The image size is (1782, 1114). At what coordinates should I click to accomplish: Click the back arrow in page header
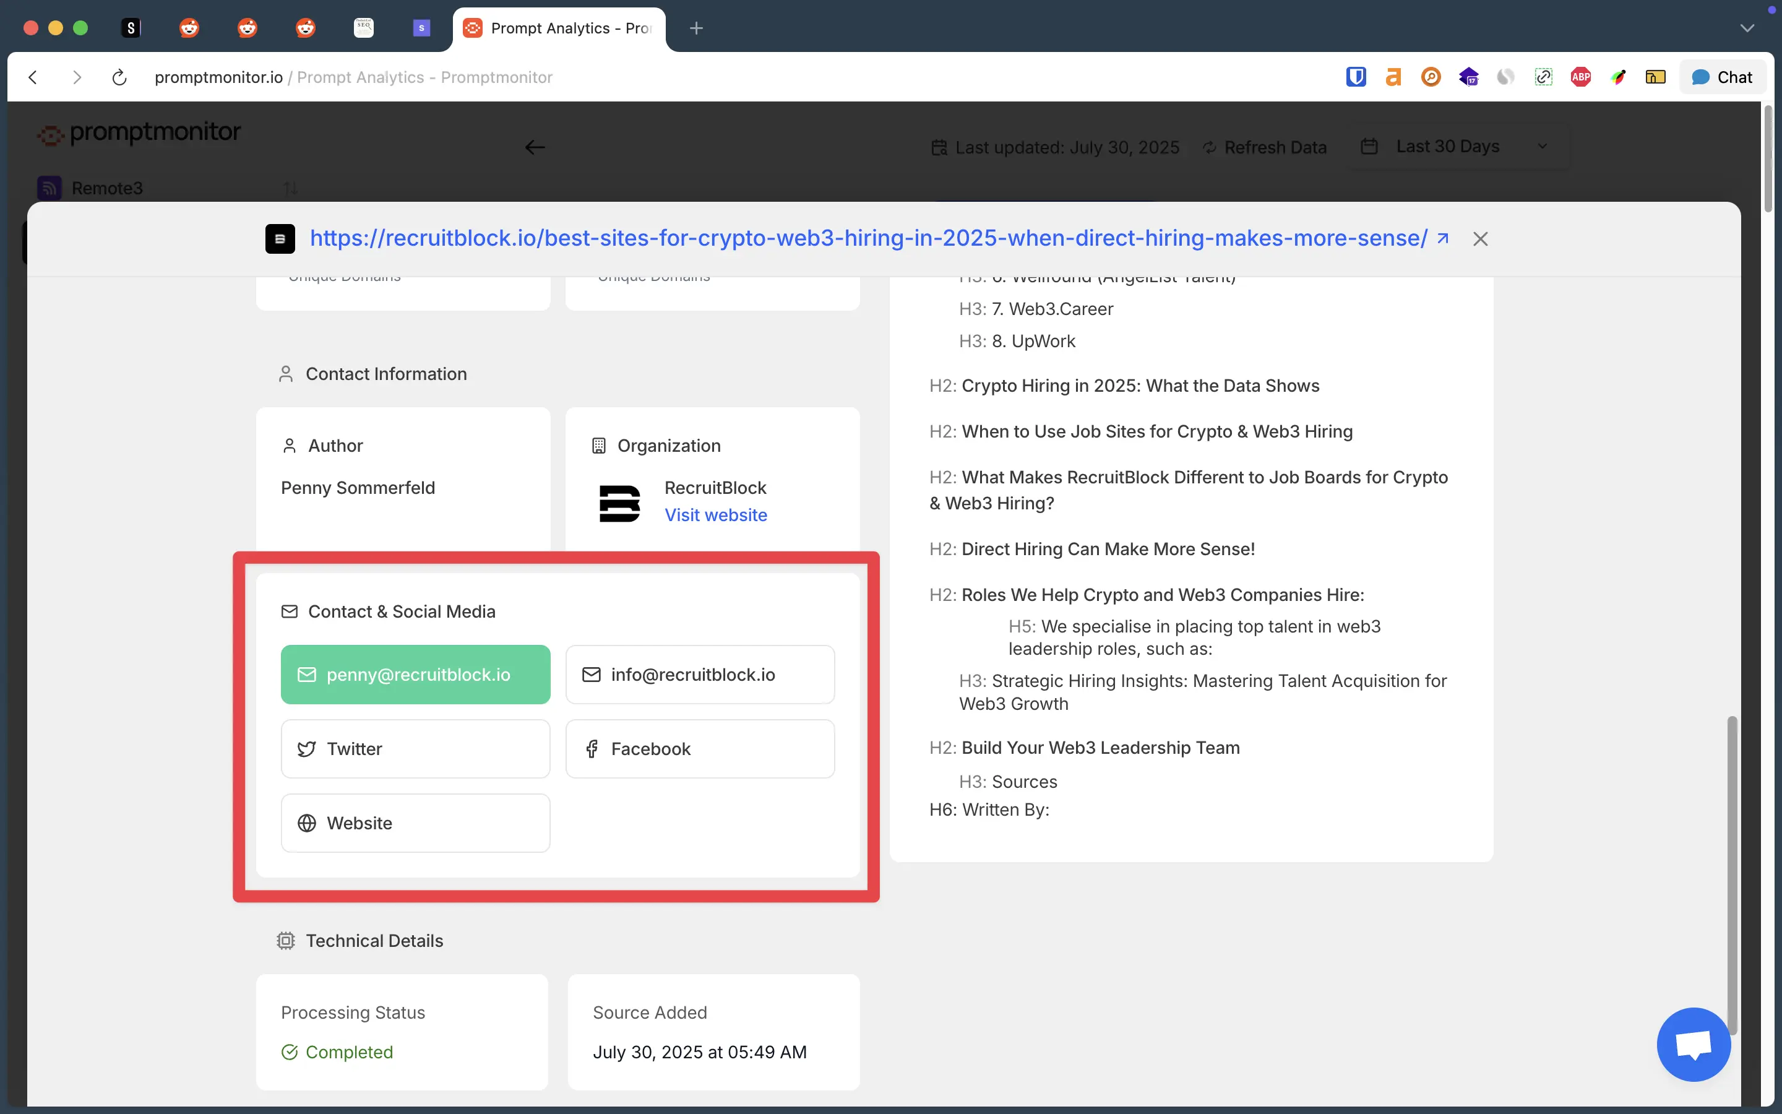535,147
